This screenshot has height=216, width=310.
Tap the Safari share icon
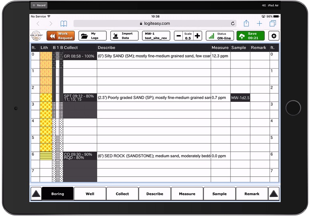(246, 24)
